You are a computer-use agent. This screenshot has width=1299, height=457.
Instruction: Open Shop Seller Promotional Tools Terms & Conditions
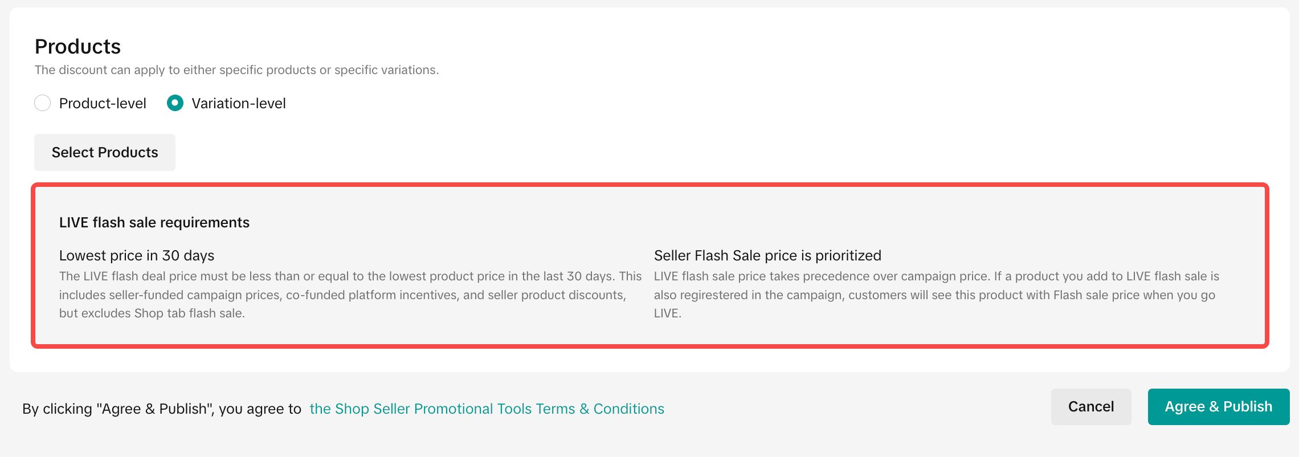pyautogui.click(x=487, y=409)
